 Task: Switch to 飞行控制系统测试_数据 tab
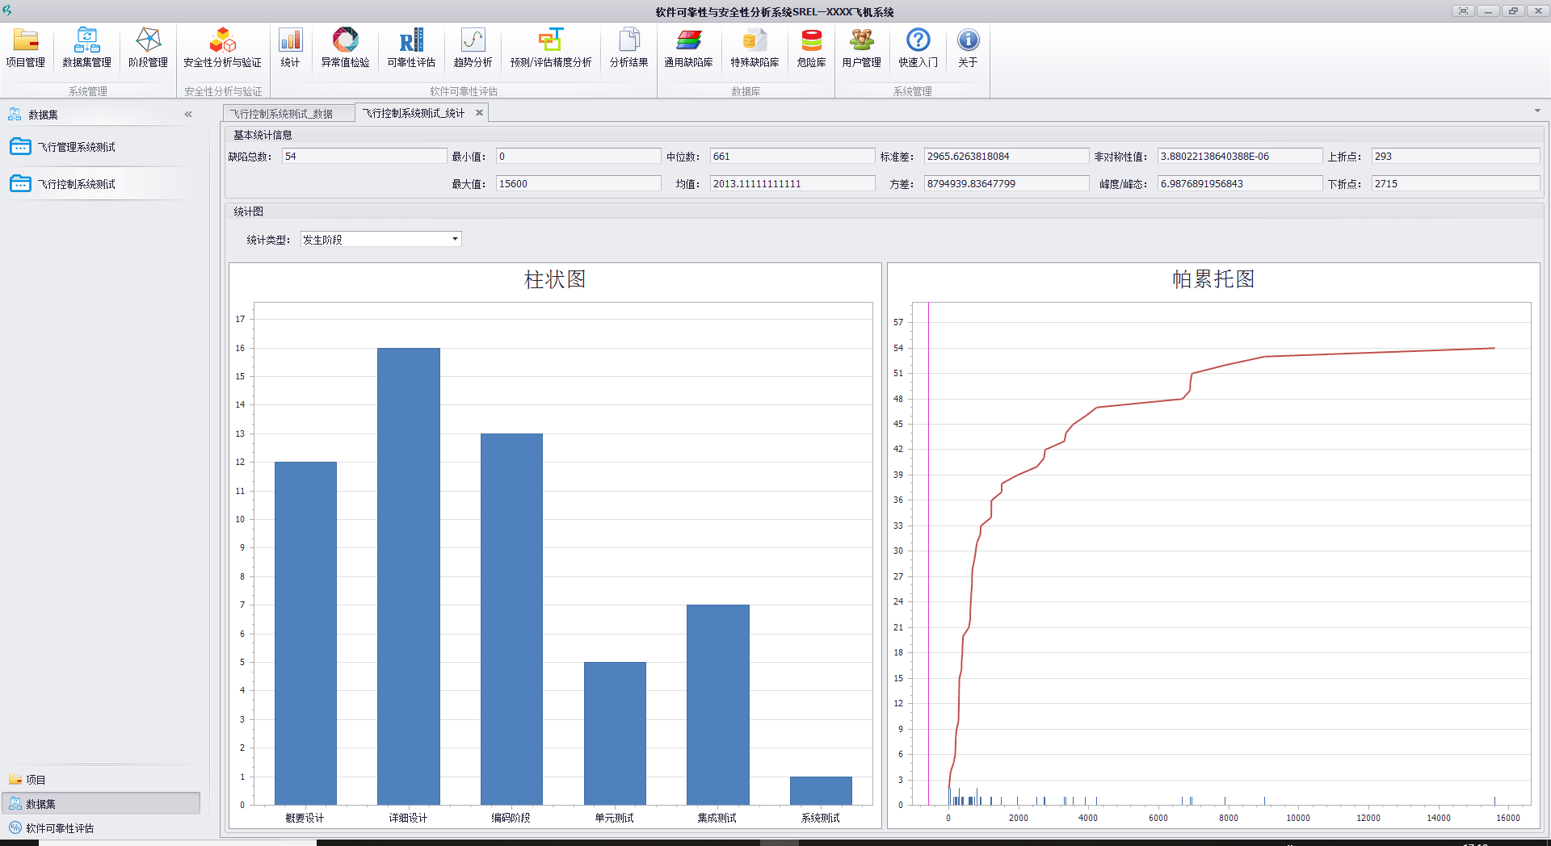[282, 114]
